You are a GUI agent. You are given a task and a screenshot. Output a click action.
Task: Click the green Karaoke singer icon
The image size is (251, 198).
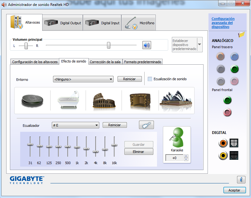[x=177, y=137]
